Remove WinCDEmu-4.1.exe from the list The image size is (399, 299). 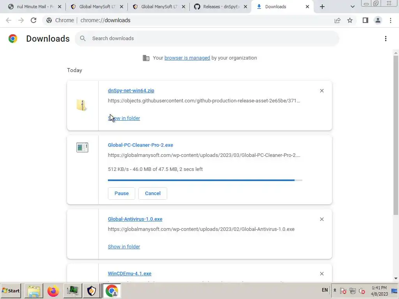click(x=322, y=274)
